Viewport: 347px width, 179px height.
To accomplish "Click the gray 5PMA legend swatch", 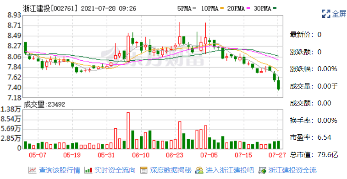I will (x=194, y=8).
